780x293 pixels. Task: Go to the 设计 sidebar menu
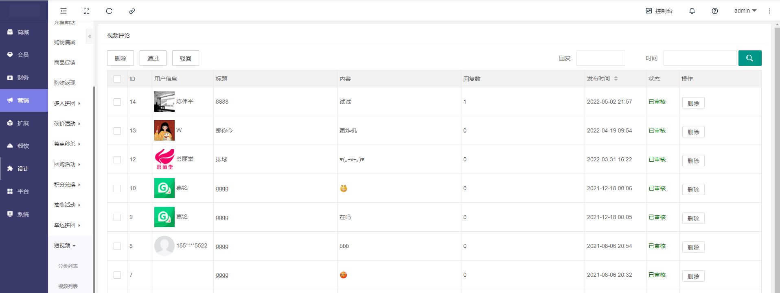pyautogui.click(x=23, y=169)
